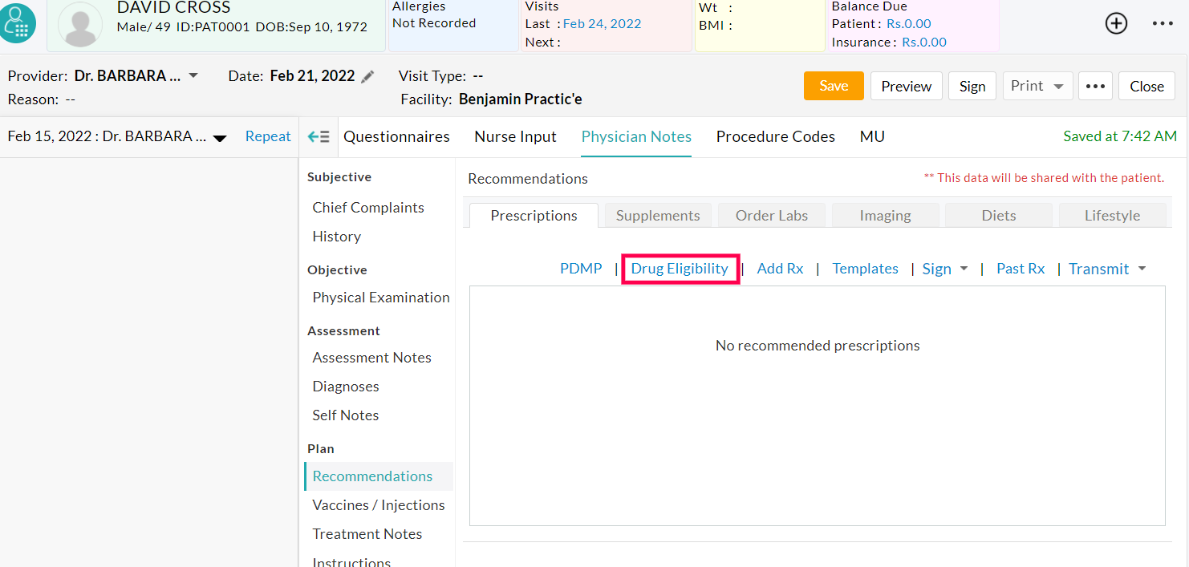The image size is (1189, 567).
Task: Switch to the Nurse Input tab
Action: point(515,137)
